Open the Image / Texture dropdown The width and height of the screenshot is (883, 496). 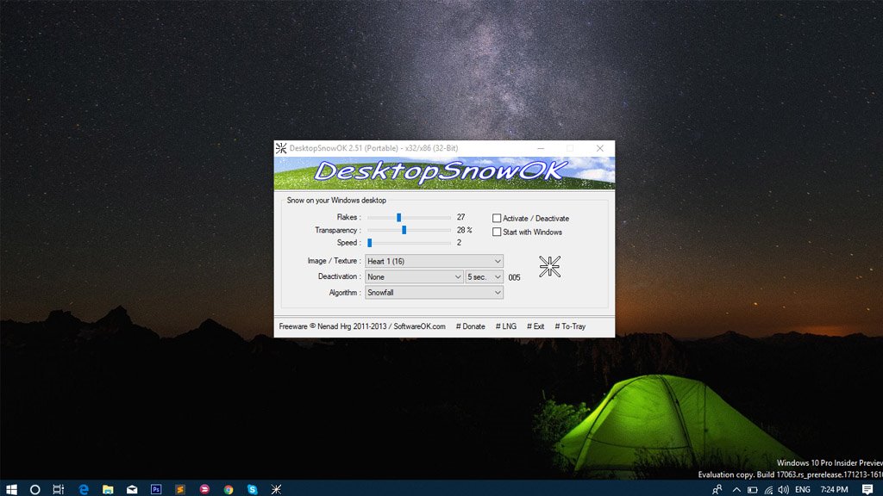434,261
